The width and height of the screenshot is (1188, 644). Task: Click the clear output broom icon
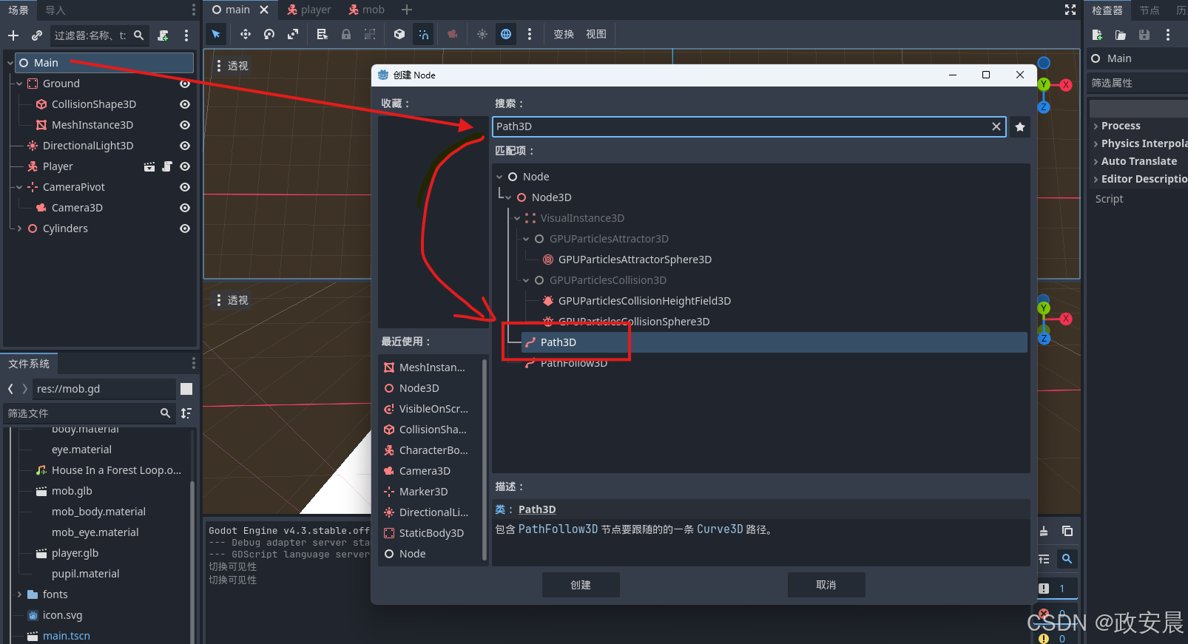1044,531
